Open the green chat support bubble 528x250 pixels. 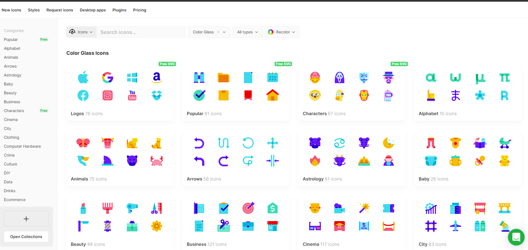[x=516, y=237]
